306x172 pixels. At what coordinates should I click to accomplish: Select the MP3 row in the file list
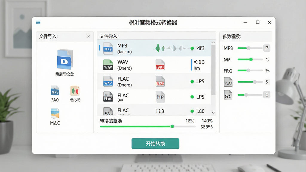click(x=154, y=48)
